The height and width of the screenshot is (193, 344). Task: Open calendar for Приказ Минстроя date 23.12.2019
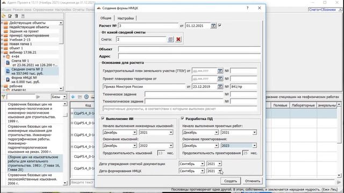pos(220,86)
